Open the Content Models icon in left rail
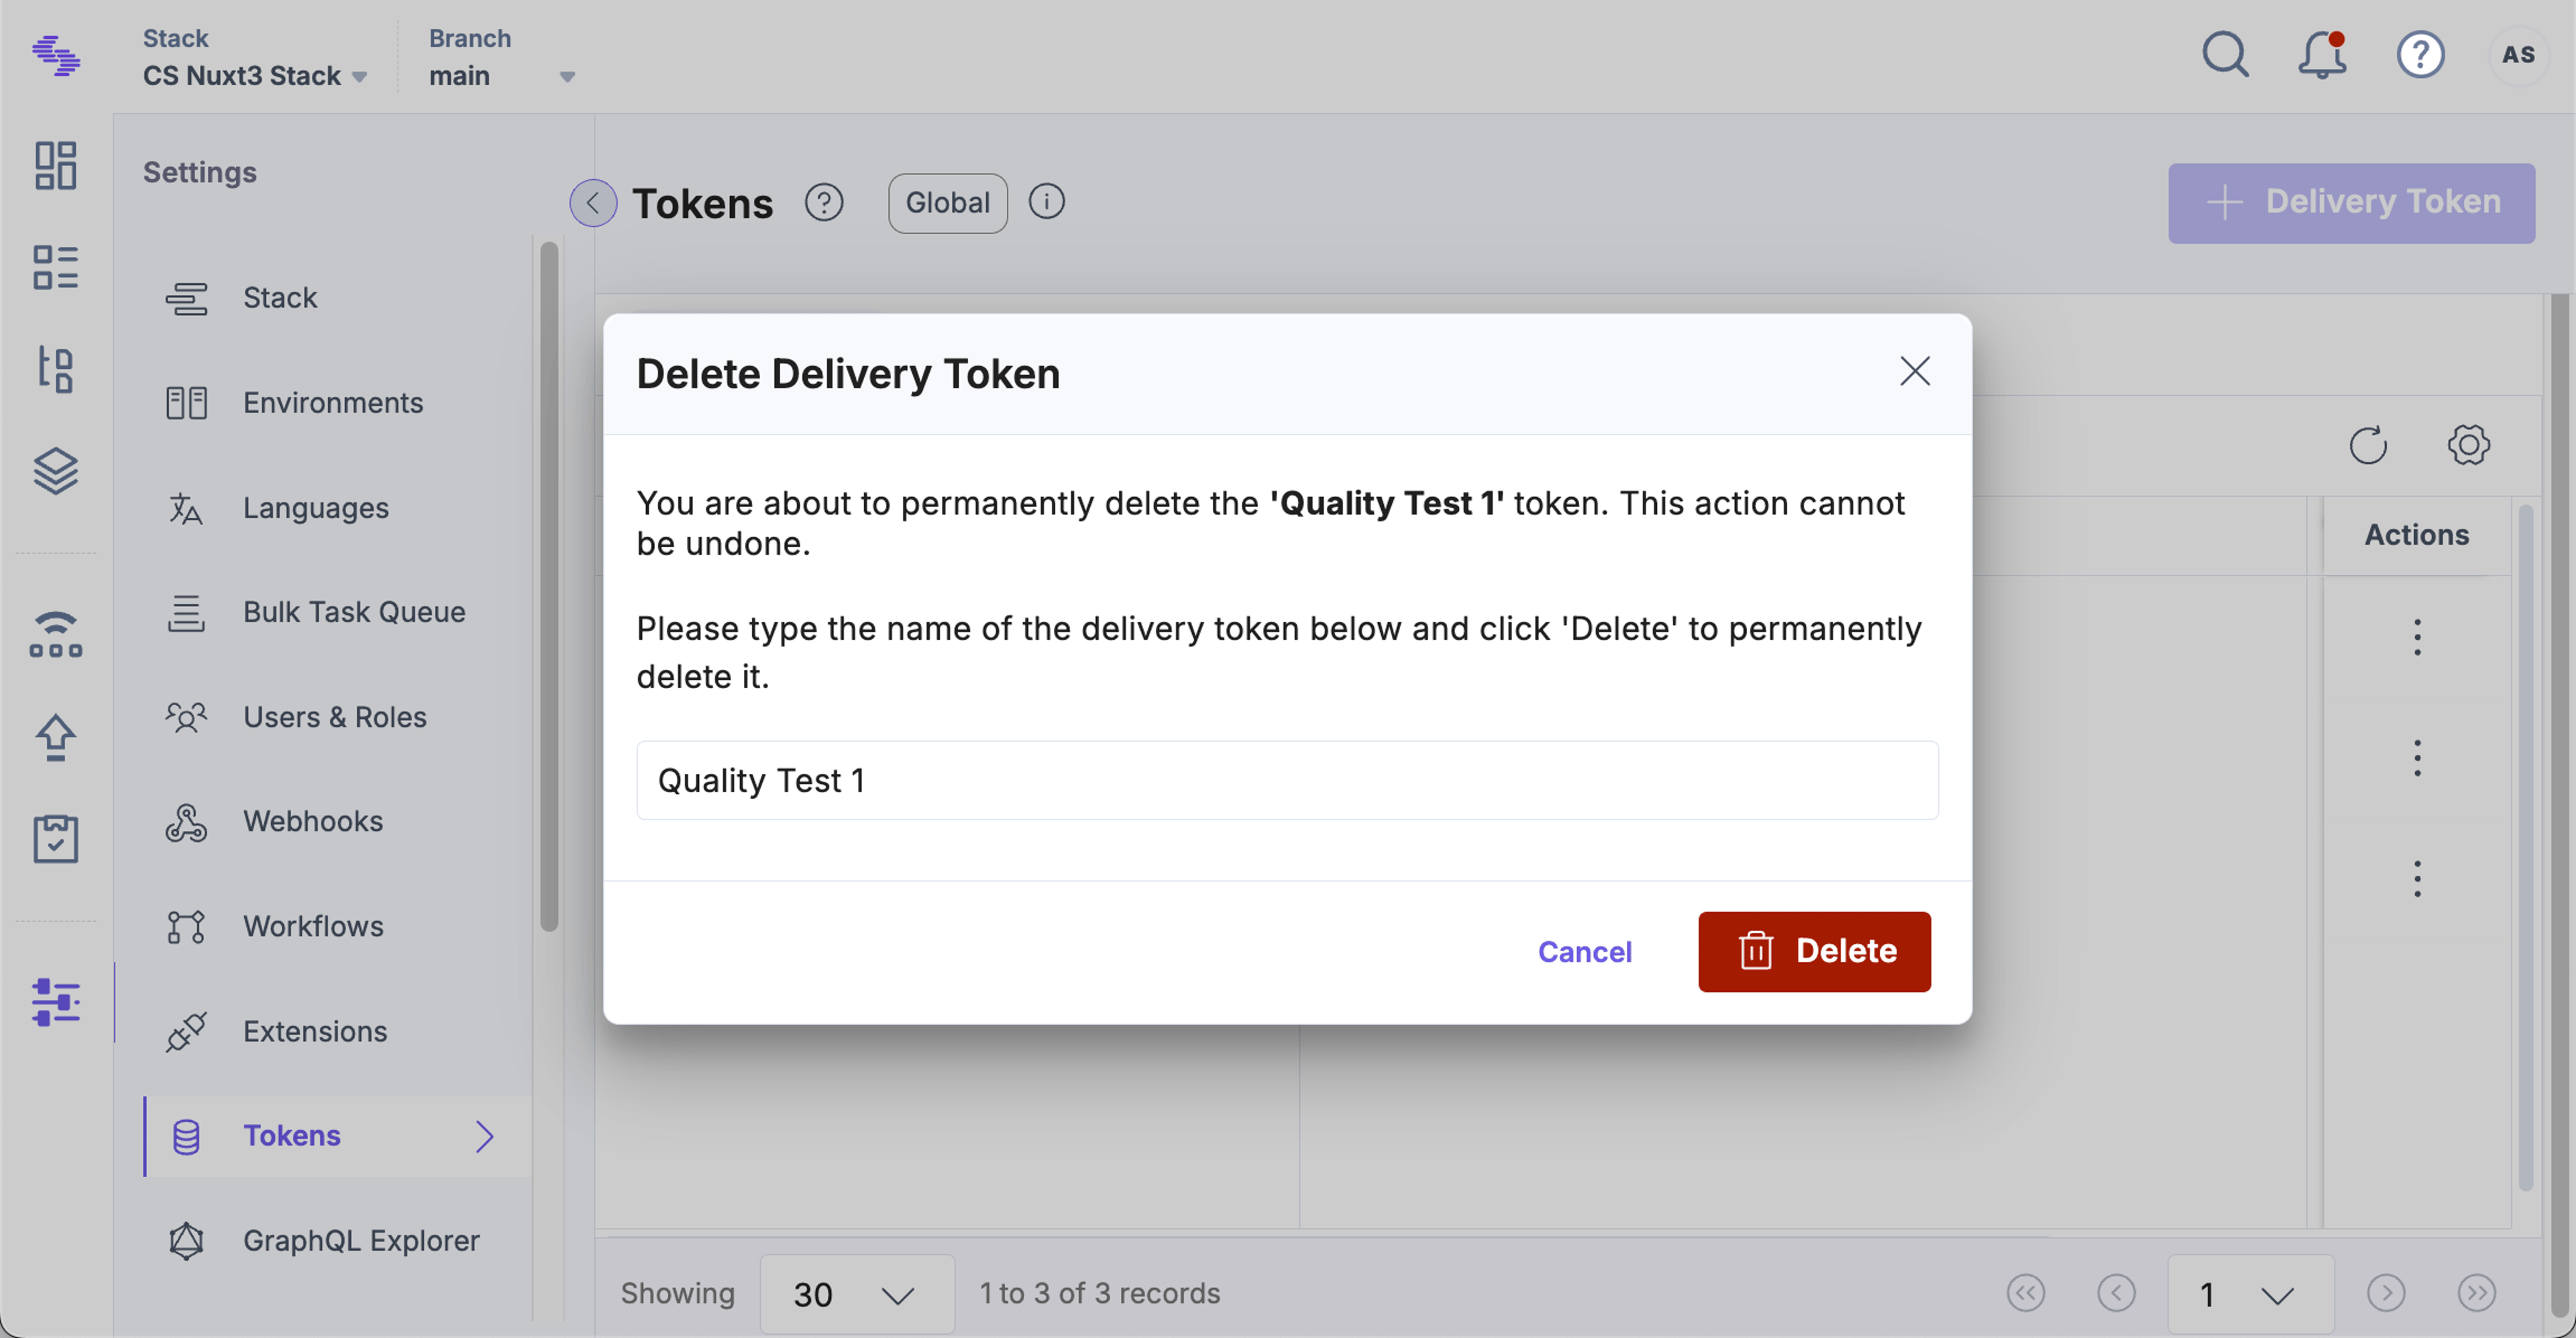 pyautogui.click(x=56, y=369)
